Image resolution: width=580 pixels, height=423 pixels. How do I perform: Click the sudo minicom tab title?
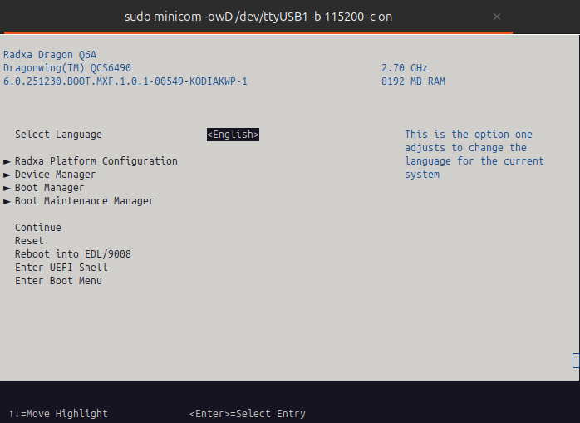click(258, 17)
